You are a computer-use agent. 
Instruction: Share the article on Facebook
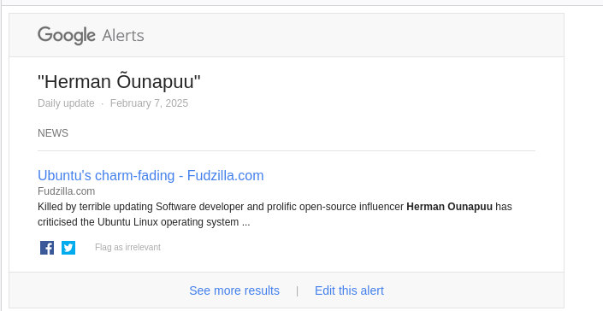[x=47, y=248]
